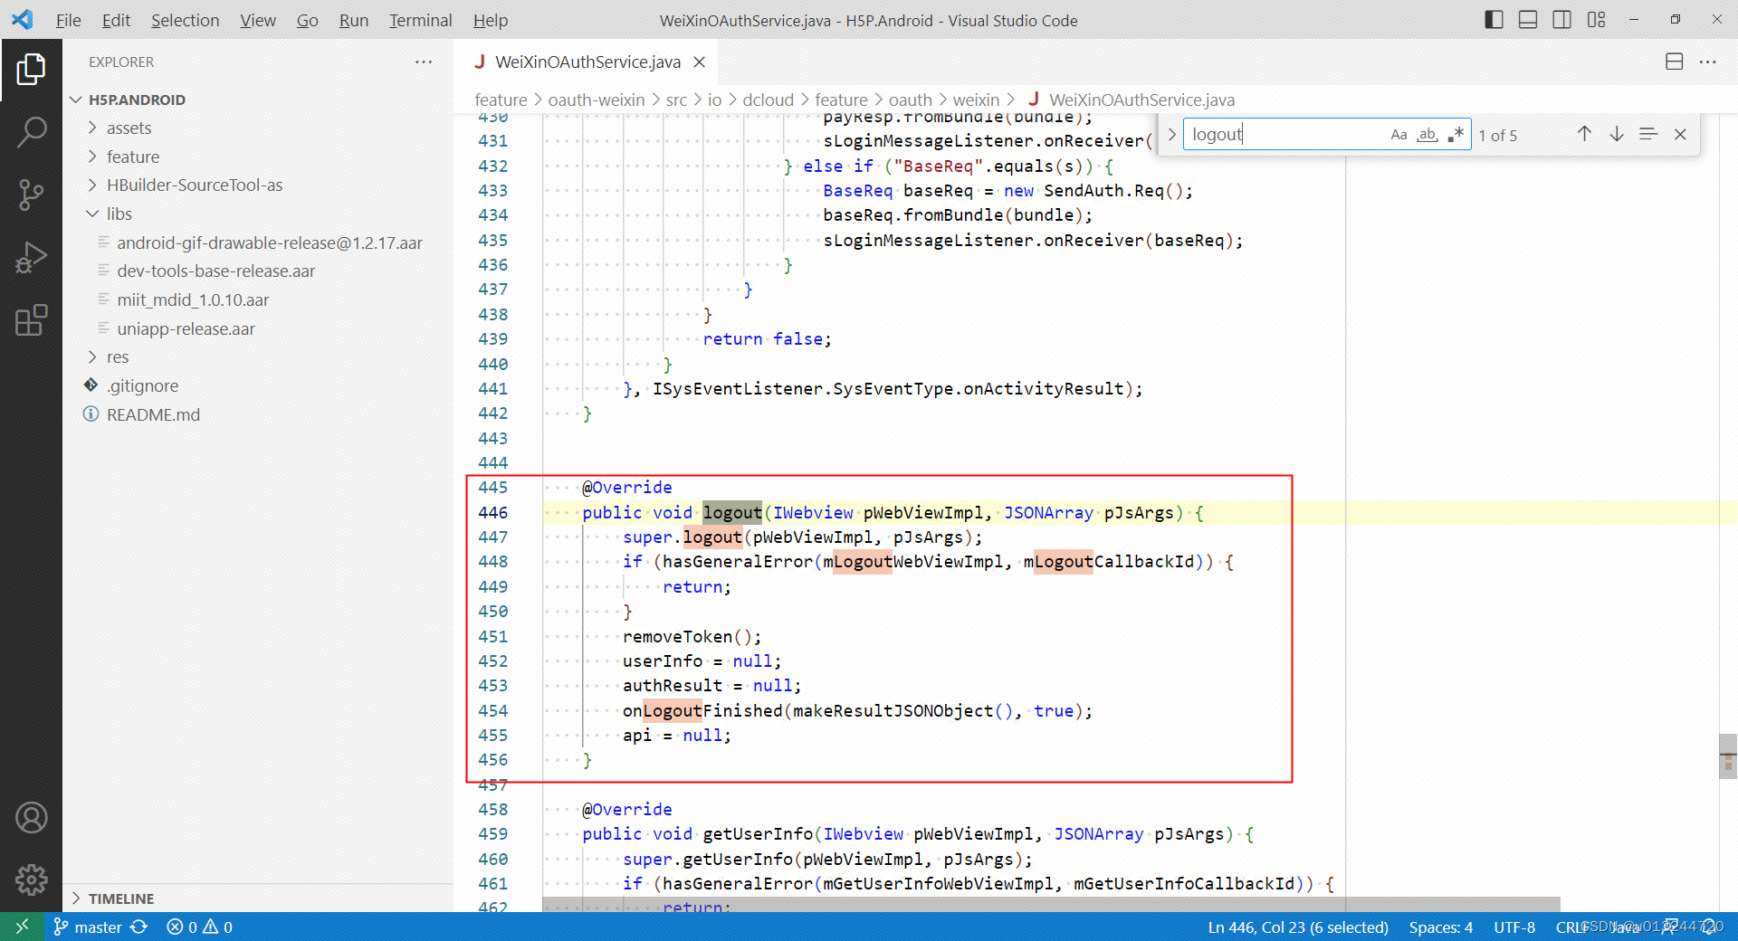Click UTF-8 encoding status
This screenshot has width=1738, height=941.
click(1514, 927)
